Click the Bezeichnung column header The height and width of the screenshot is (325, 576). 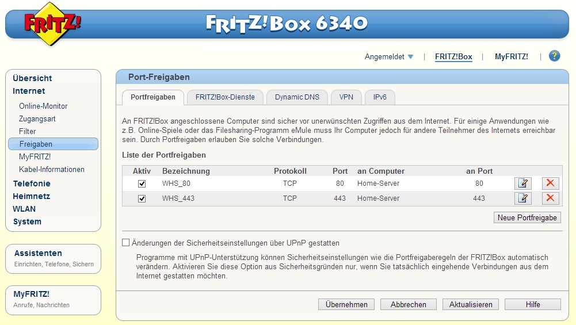186,171
